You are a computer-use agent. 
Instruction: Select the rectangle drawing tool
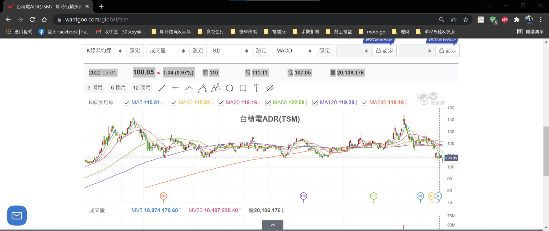243,88
